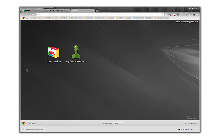Open the wrench settings menu
The height and width of the screenshot is (139, 222).
coord(197,15)
